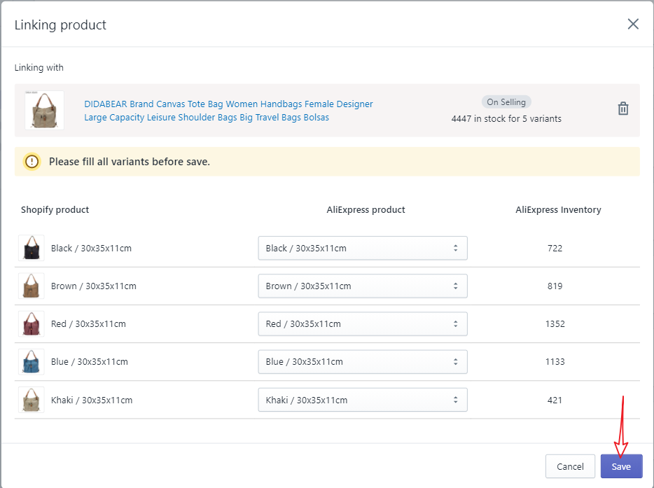Click the On Selling status badge

(x=506, y=102)
